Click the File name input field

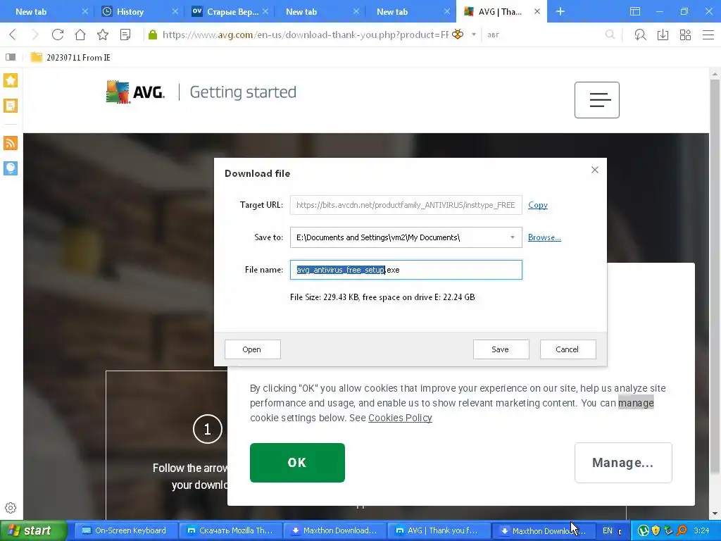pyautogui.click(x=406, y=270)
